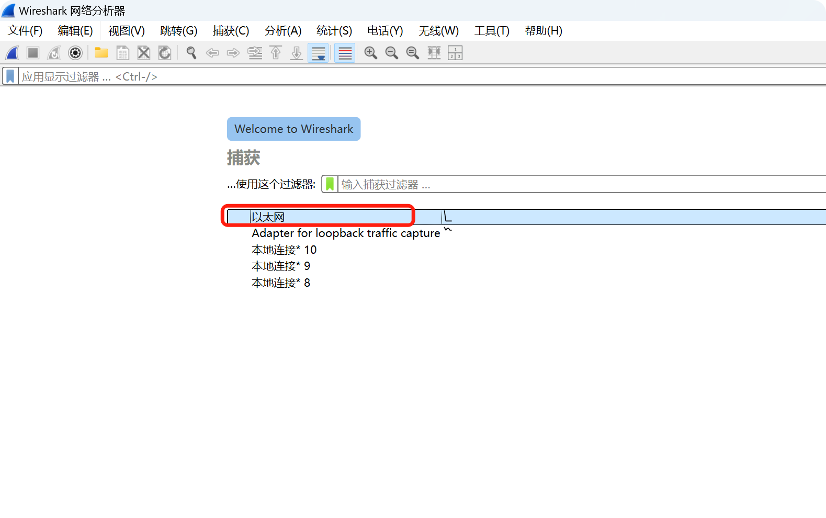This screenshot has width=826, height=518.
Task: Find a packet using the magnifier icon
Action: pos(191,53)
